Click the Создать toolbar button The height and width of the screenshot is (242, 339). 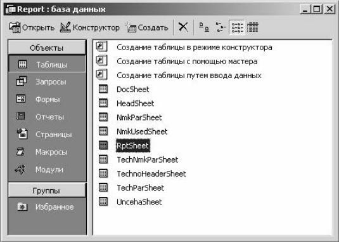click(147, 27)
